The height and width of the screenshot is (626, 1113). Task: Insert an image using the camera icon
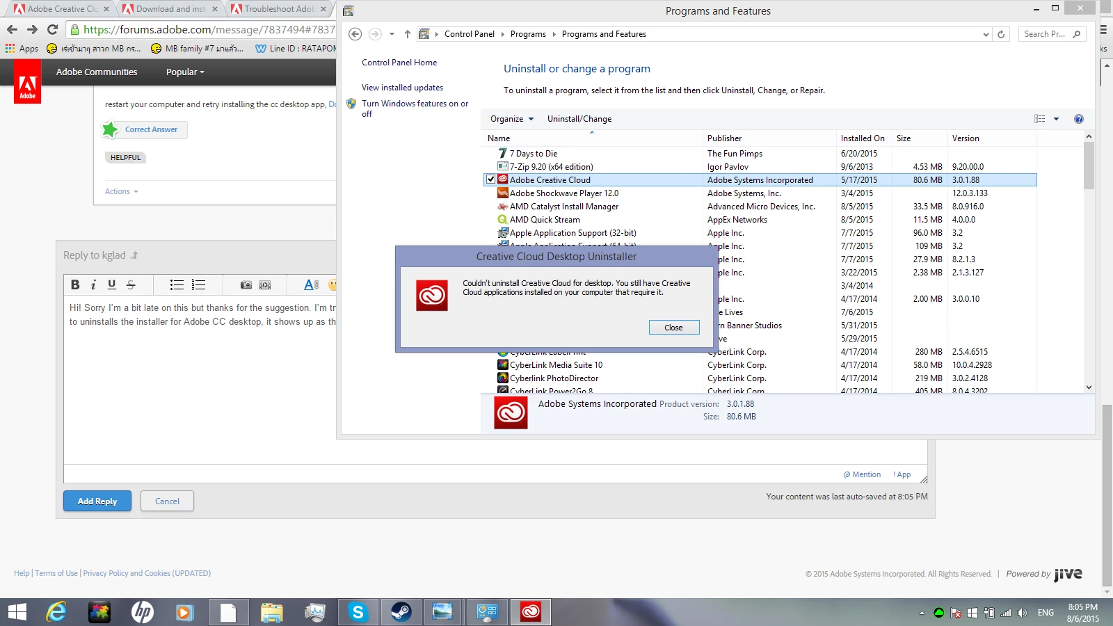pos(246,284)
